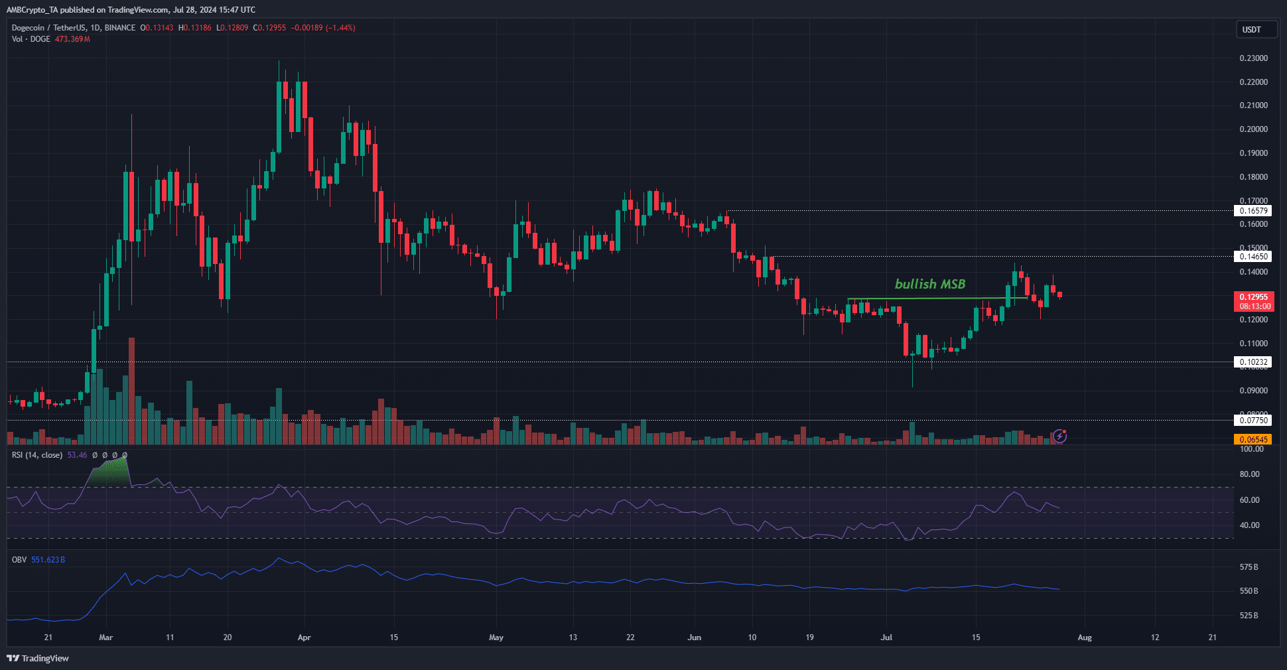Screen dimensions: 1287x670
Task: Click the Apr label on time axis
Action: (304, 637)
